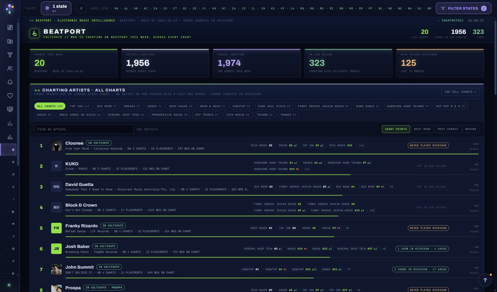
Task: Open the heart favorites sidebar icon
Action: click(10, 96)
